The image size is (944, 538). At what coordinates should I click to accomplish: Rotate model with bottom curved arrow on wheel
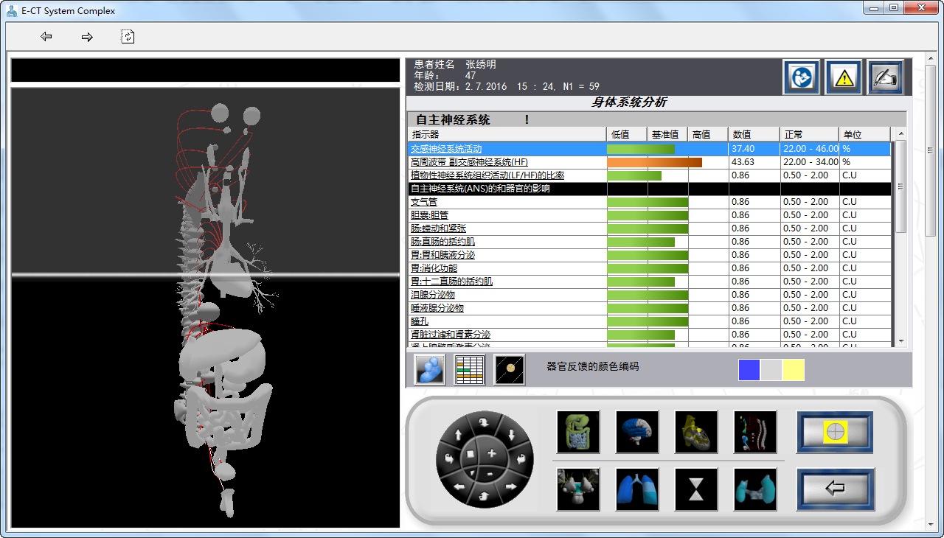point(484,495)
